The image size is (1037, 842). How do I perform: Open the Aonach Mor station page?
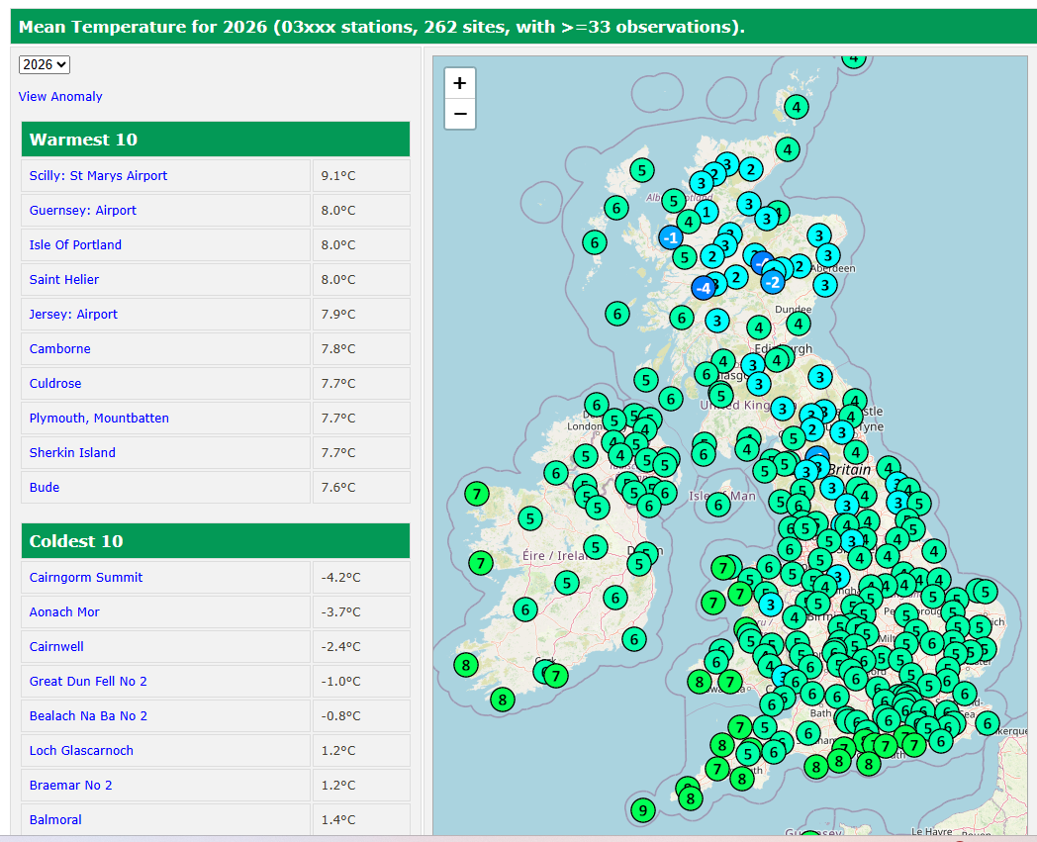(x=64, y=611)
